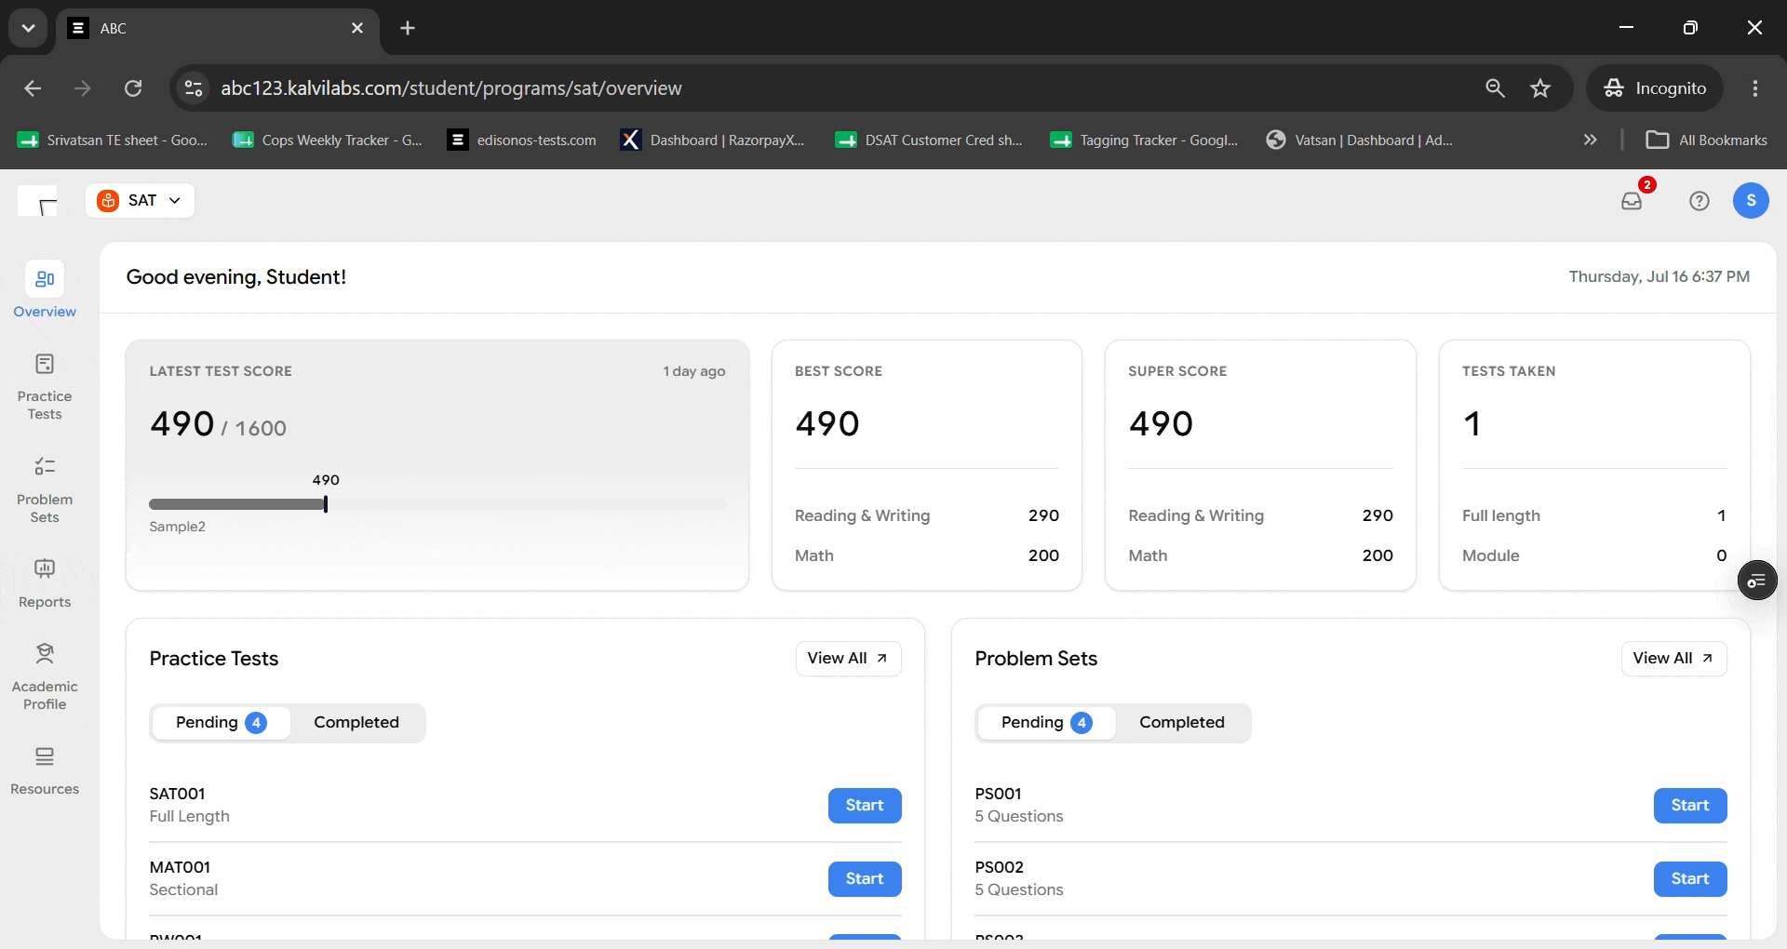The width and height of the screenshot is (1787, 949).
Task: Expand the hidden bookmarks overflow chevron
Action: [1591, 140]
